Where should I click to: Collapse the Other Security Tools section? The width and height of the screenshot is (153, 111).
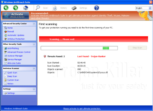coord(34,44)
